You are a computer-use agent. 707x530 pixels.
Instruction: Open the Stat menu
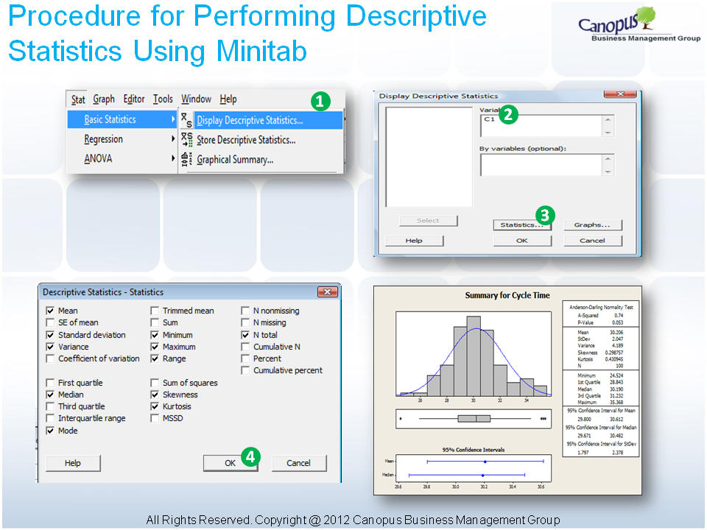pyautogui.click(x=78, y=99)
